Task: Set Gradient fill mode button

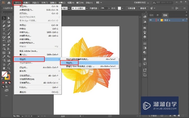Action: point(6,83)
